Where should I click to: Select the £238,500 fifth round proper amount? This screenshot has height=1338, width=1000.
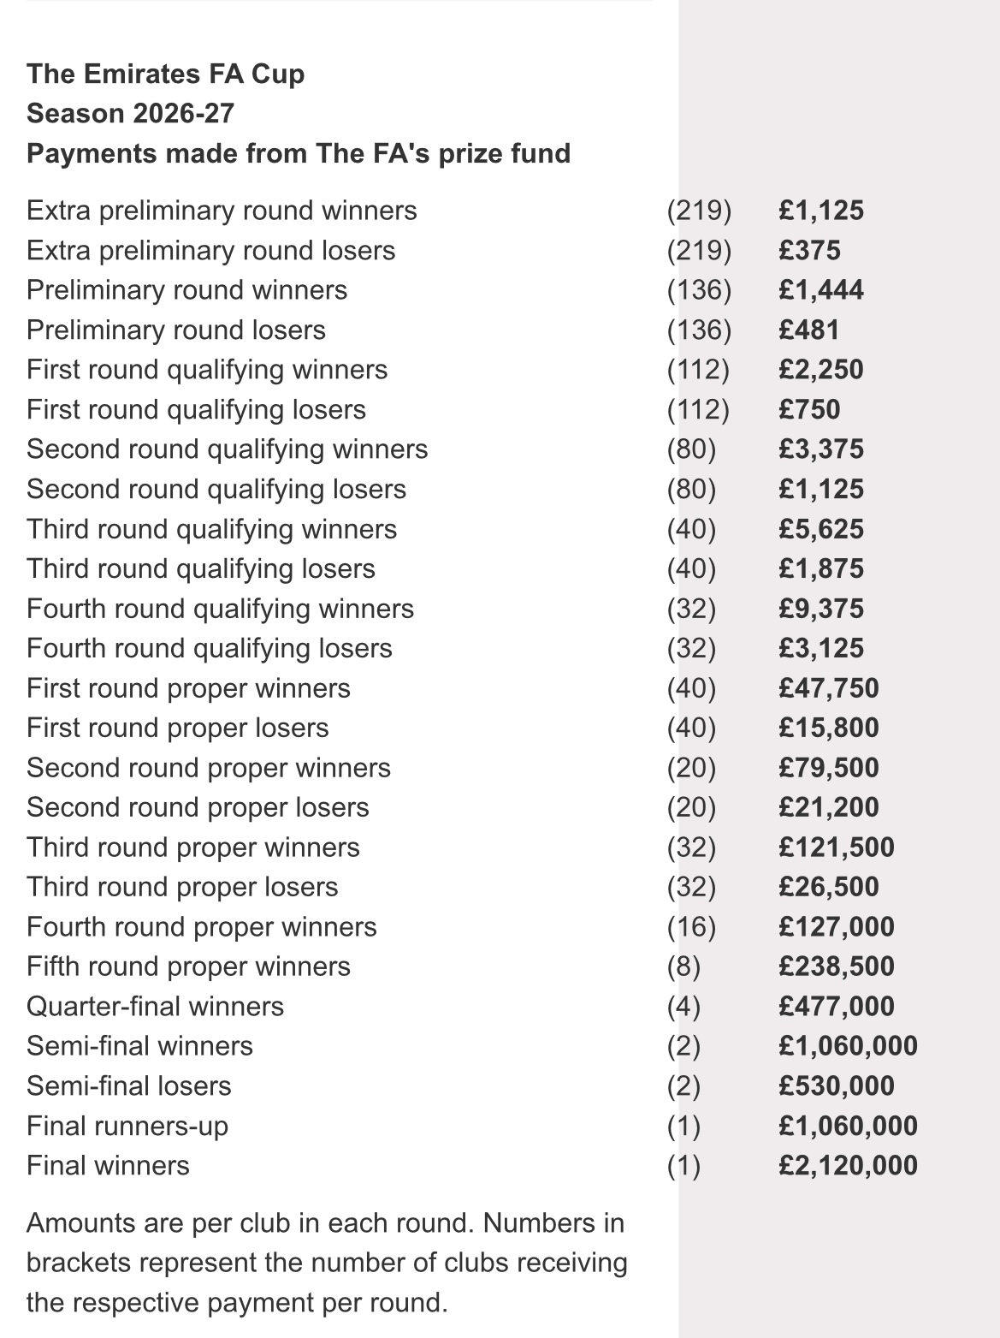click(837, 966)
